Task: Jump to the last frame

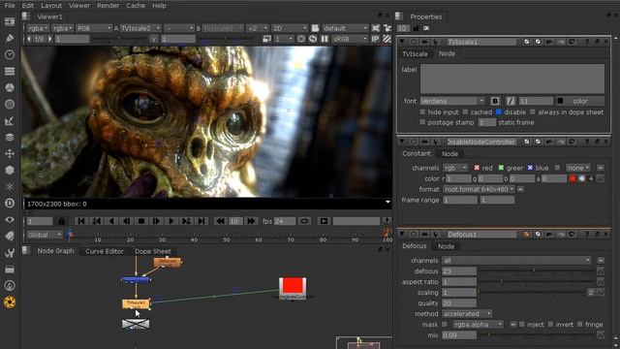Action: click(x=201, y=221)
